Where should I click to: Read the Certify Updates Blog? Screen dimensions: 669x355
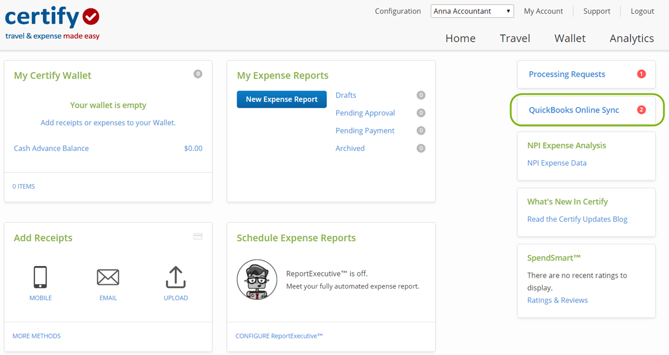(577, 218)
